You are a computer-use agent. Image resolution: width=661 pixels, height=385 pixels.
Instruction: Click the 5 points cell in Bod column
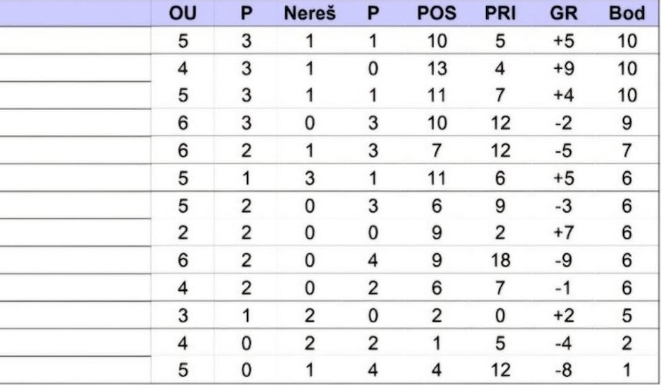tap(627, 316)
